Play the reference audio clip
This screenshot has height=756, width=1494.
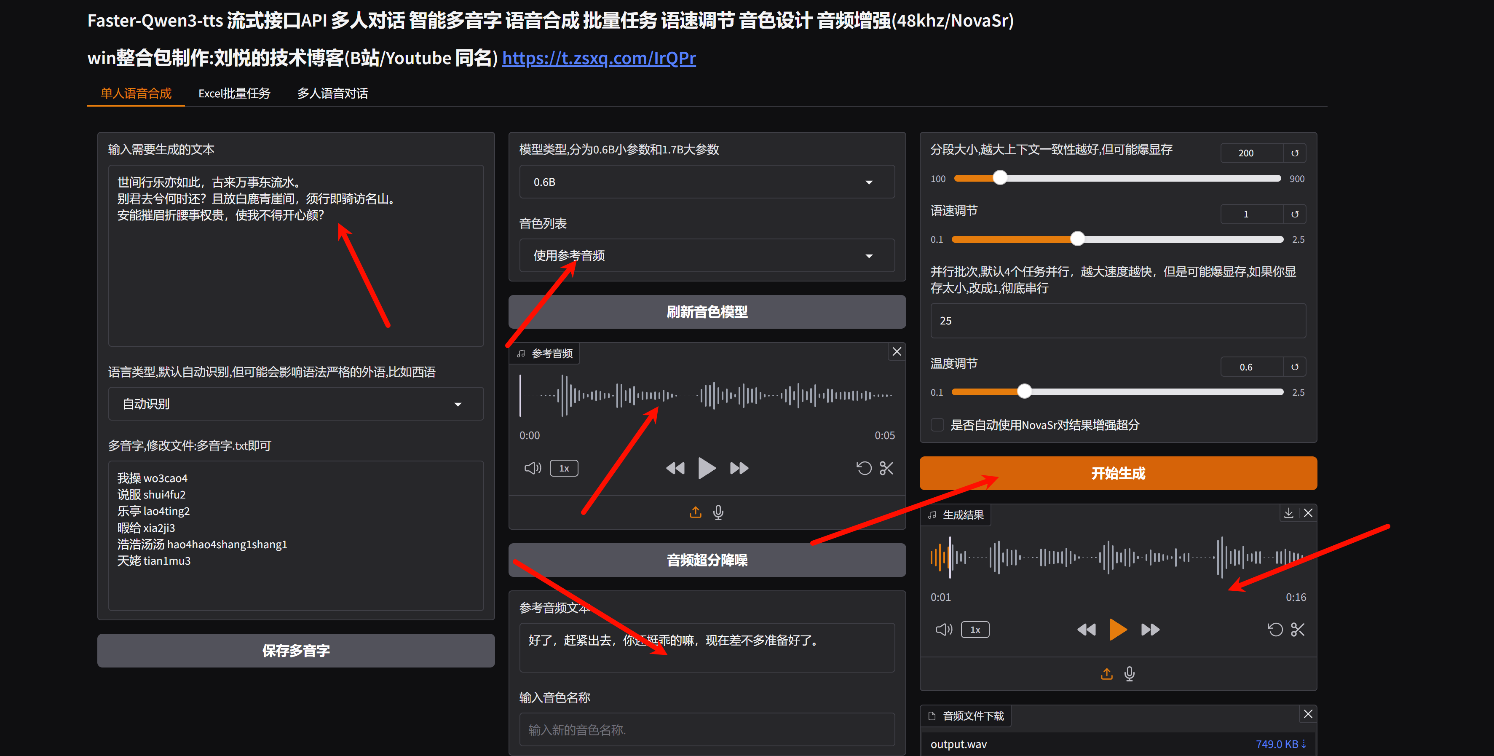[x=707, y=468]
